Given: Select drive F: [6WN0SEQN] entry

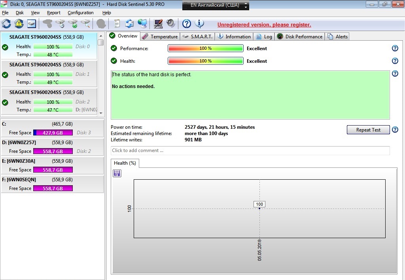Looking at the screenshot, I should coord(53,184).
